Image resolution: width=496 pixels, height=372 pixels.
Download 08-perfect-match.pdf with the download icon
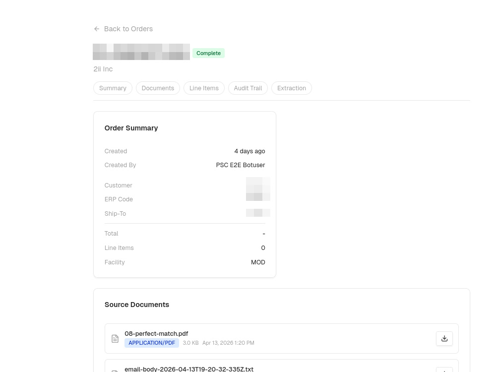pyautogui.click(x=444, y=338)
